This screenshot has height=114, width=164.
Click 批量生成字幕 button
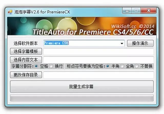[82, 87]
